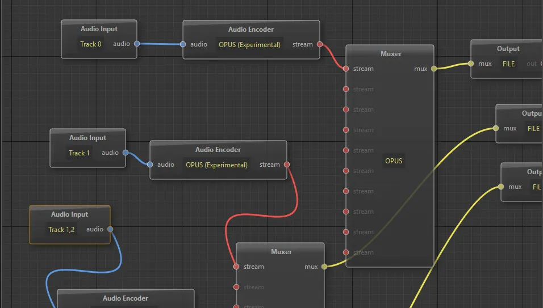Select the large Muxer node by its title
Viewport: 543px width, 308px height.
390,54
